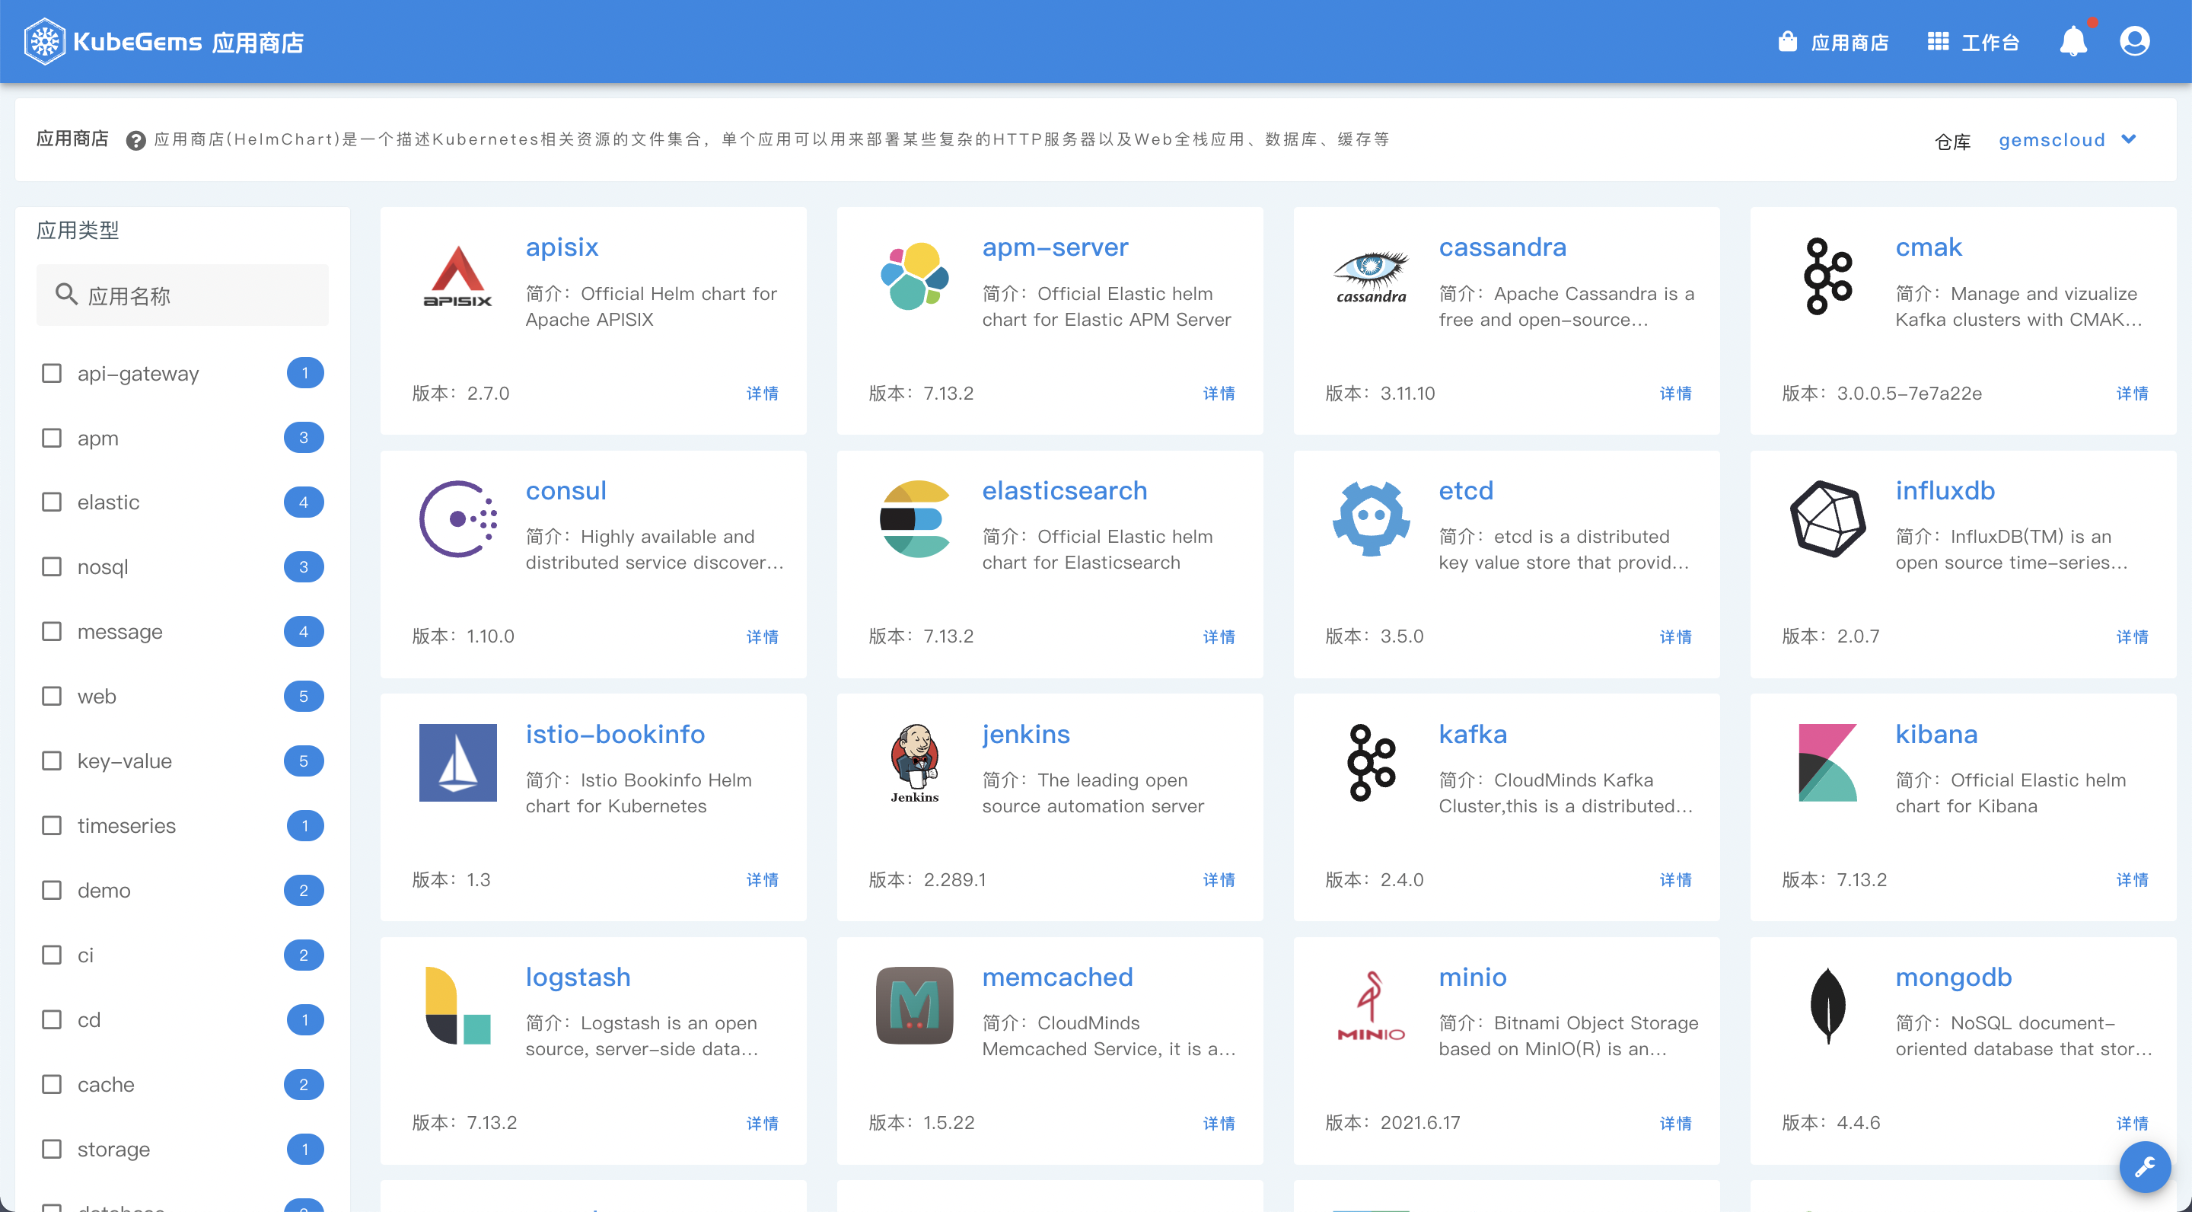
Task: Open the logstash title link
Action: pos(578,977)
